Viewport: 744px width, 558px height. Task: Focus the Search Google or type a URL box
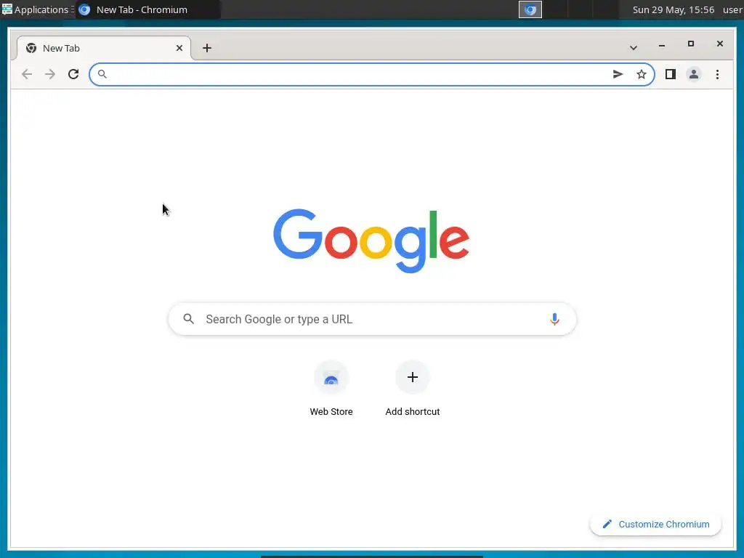pos(373,319)
